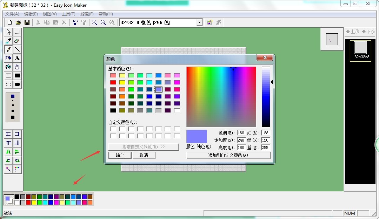Open the 32*32 icon format dropdown
This screenshot has height=219, width=379.
point(199,22)
